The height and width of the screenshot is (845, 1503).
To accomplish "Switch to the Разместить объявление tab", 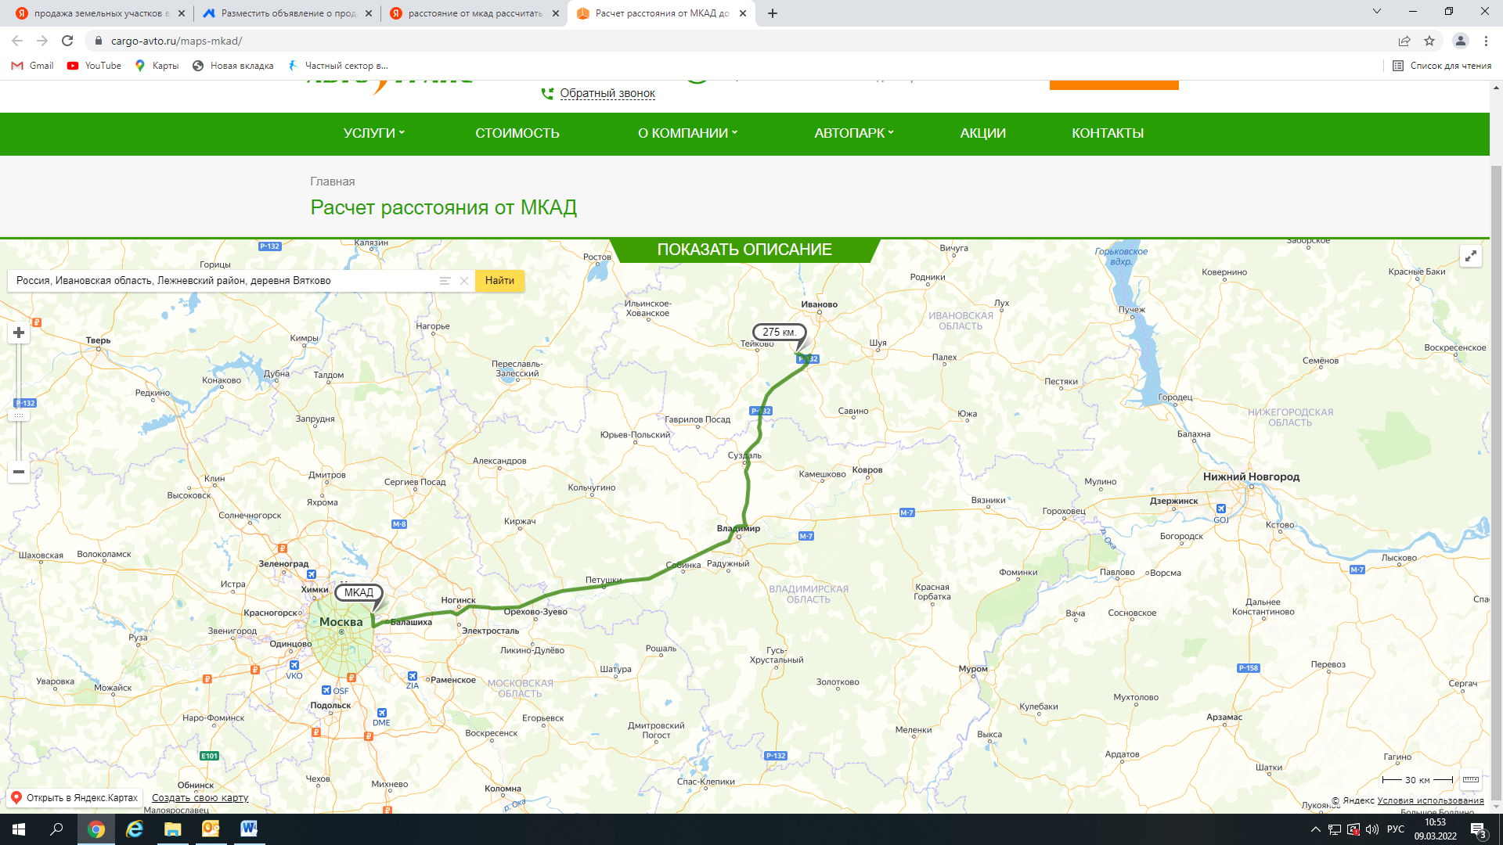I will point(287,13).
